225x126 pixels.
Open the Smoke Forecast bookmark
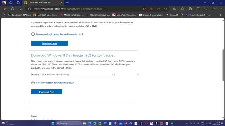[198, 15]
